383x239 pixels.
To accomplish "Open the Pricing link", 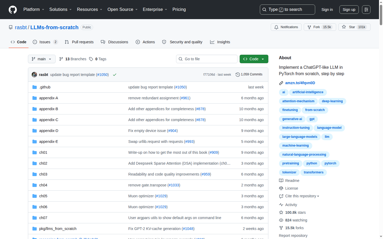I will [x=179, y=10].
